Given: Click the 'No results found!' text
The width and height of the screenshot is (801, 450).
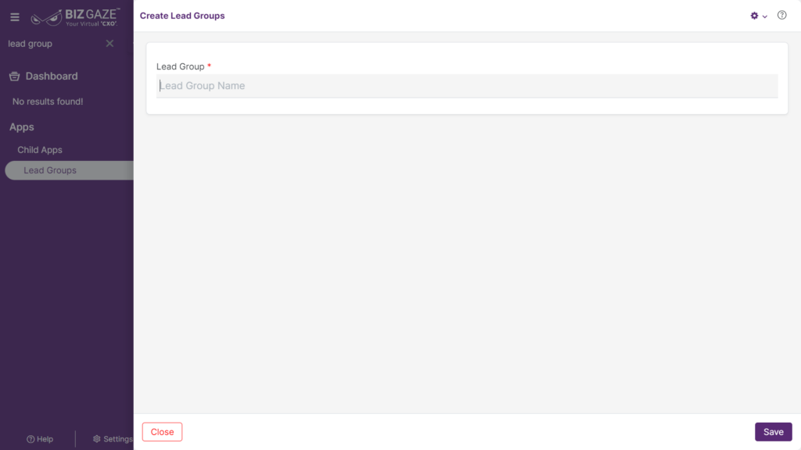Looking at the screenshot, I should [48, 102].
